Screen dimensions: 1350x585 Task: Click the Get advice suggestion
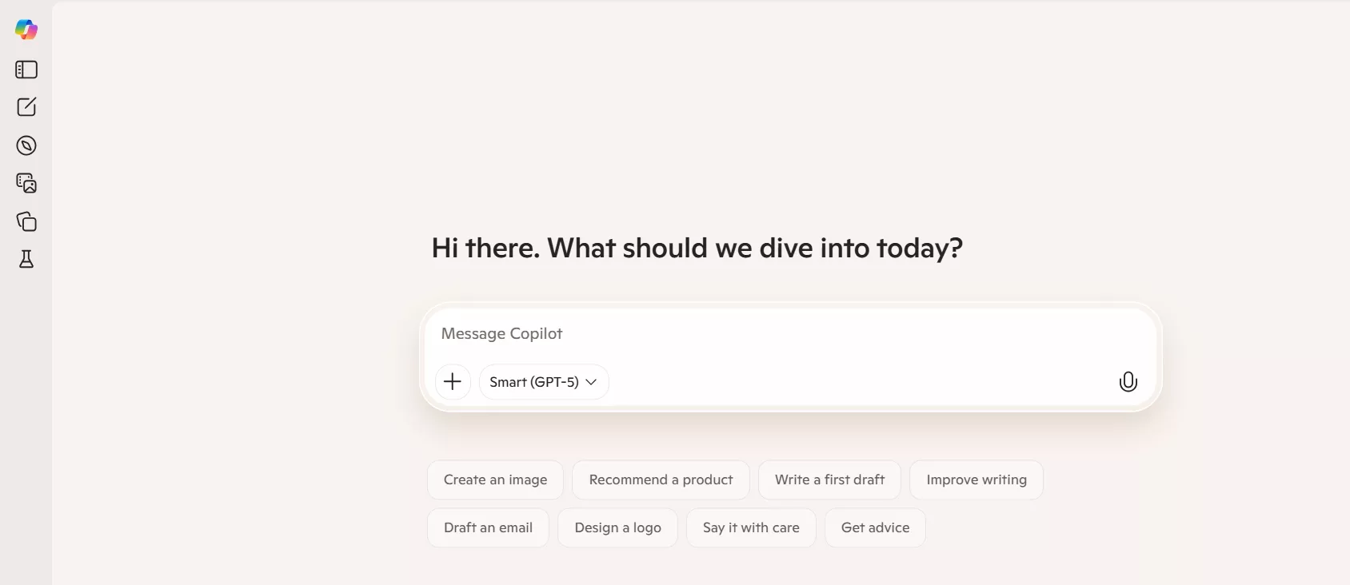pyautogui.click(x=875, y=527)
